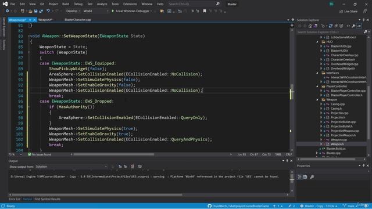Click Output panel horizontal scrollbar thumb
This screenshot has width=372, height=209.
pyautogui.click(x=97, y=195)
